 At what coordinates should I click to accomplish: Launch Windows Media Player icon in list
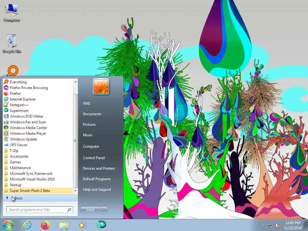[x=6, y=133]
